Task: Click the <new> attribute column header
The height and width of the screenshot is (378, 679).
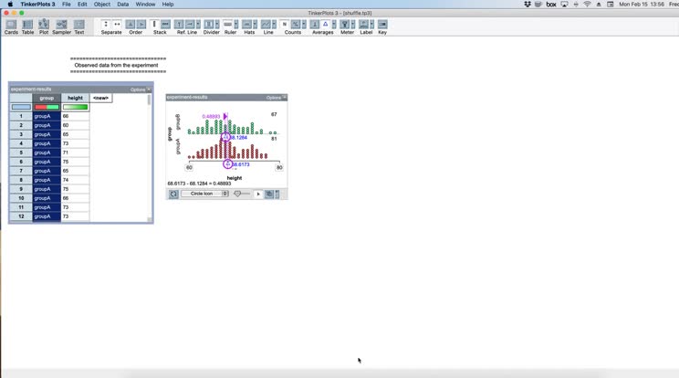Action: pos(101,98)
